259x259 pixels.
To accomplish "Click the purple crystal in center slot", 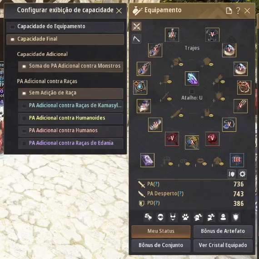I will tap(192, 78).
